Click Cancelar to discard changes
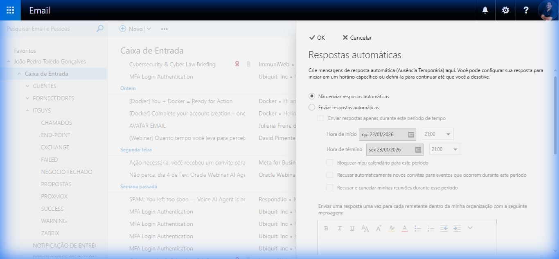559x259 pixels. coord(356,37)
